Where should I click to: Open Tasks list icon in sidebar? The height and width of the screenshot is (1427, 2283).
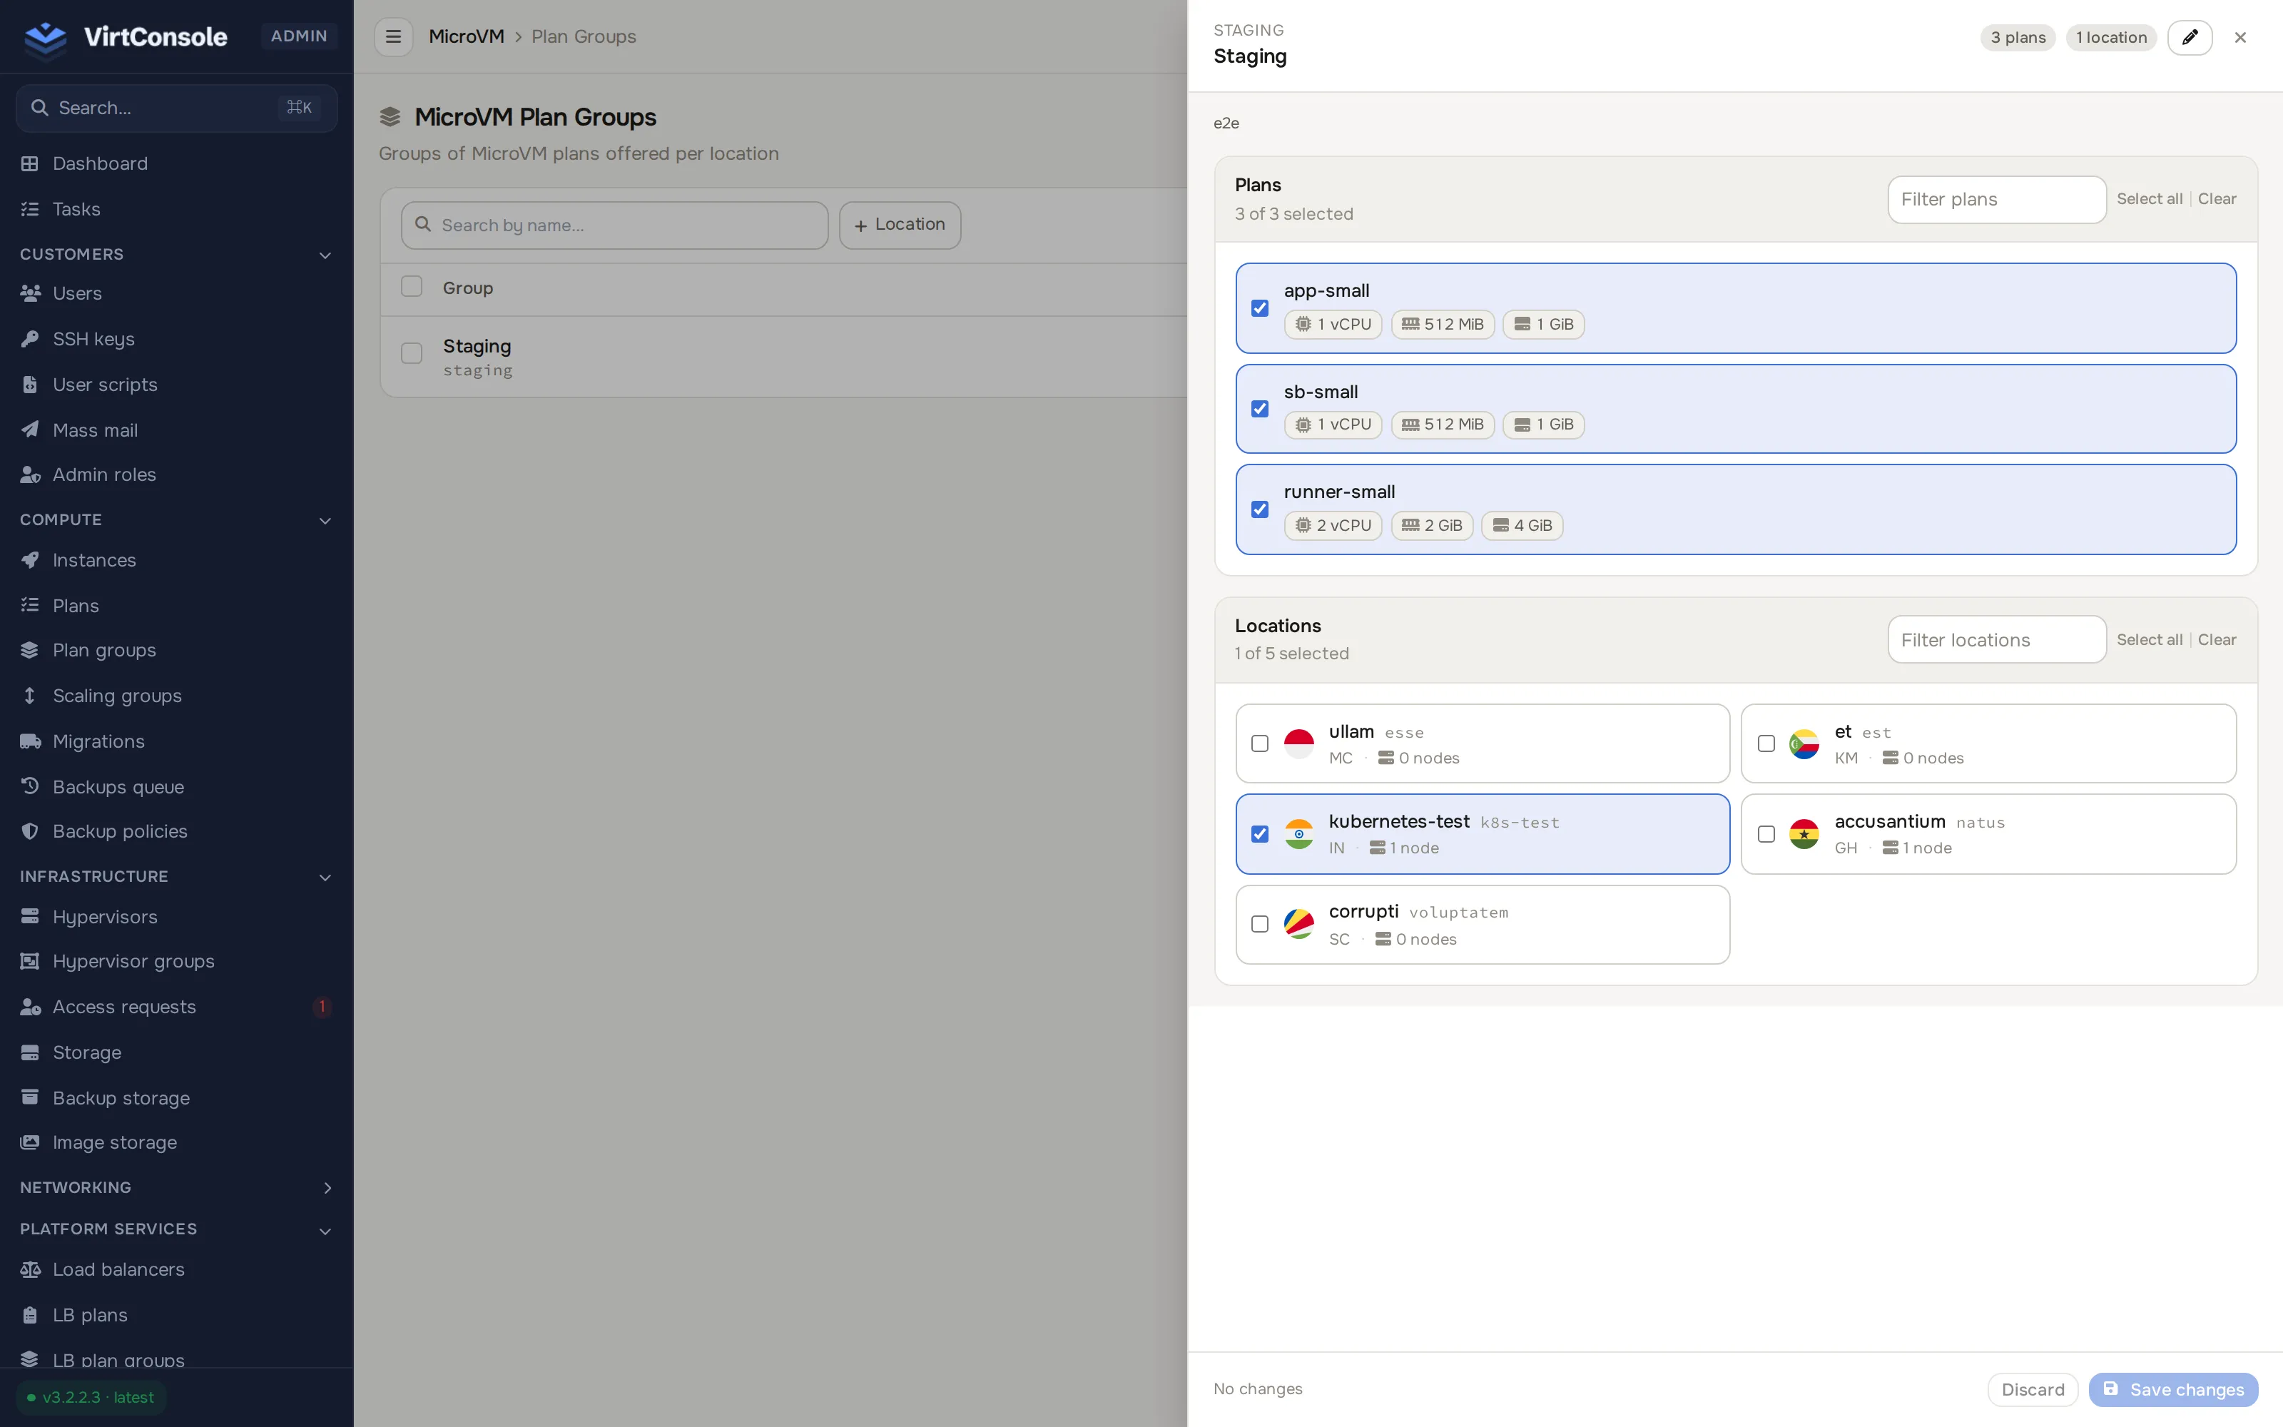pos(30,208)
